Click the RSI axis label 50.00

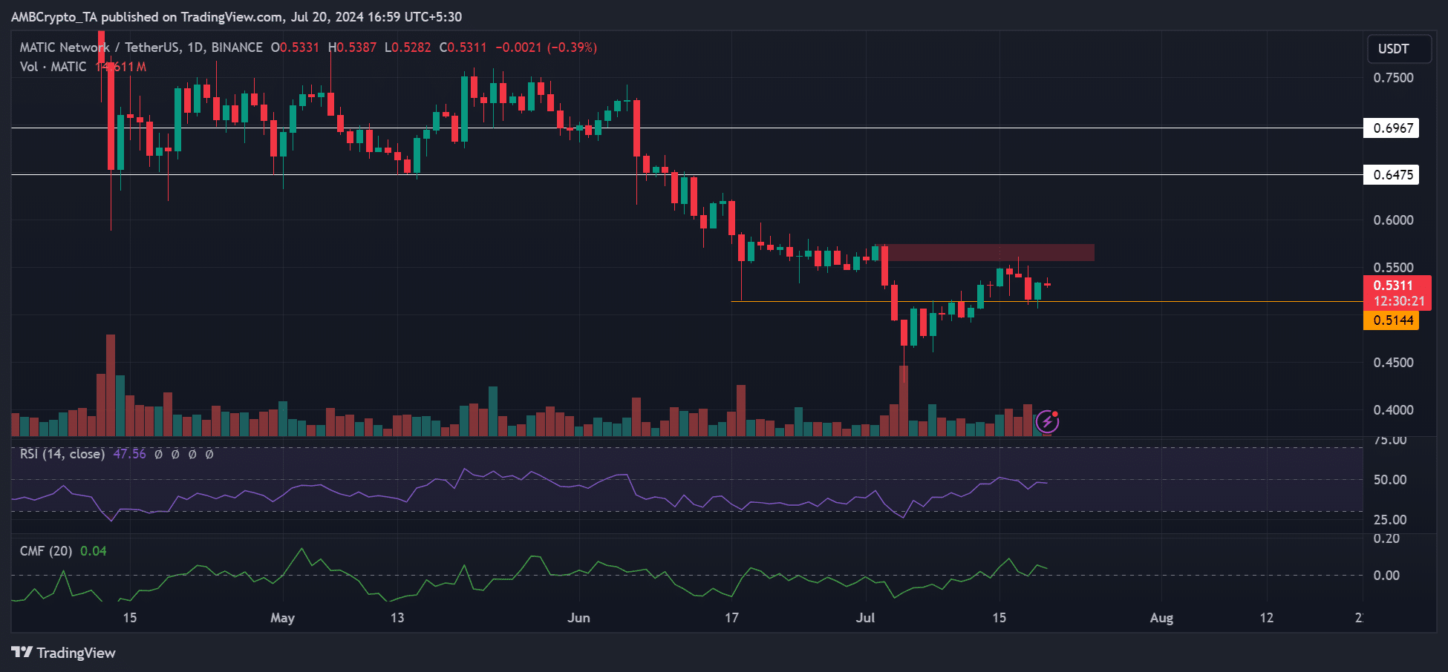1389,480
